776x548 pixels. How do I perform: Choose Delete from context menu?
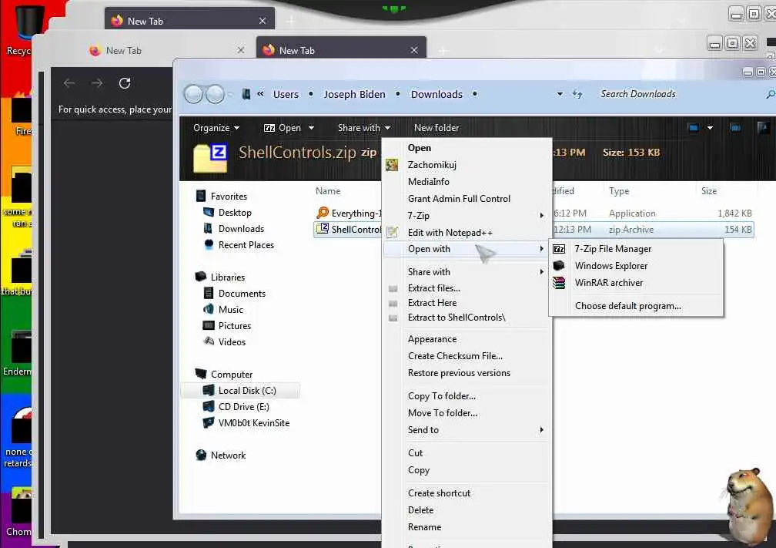click(x=420, y=510)
